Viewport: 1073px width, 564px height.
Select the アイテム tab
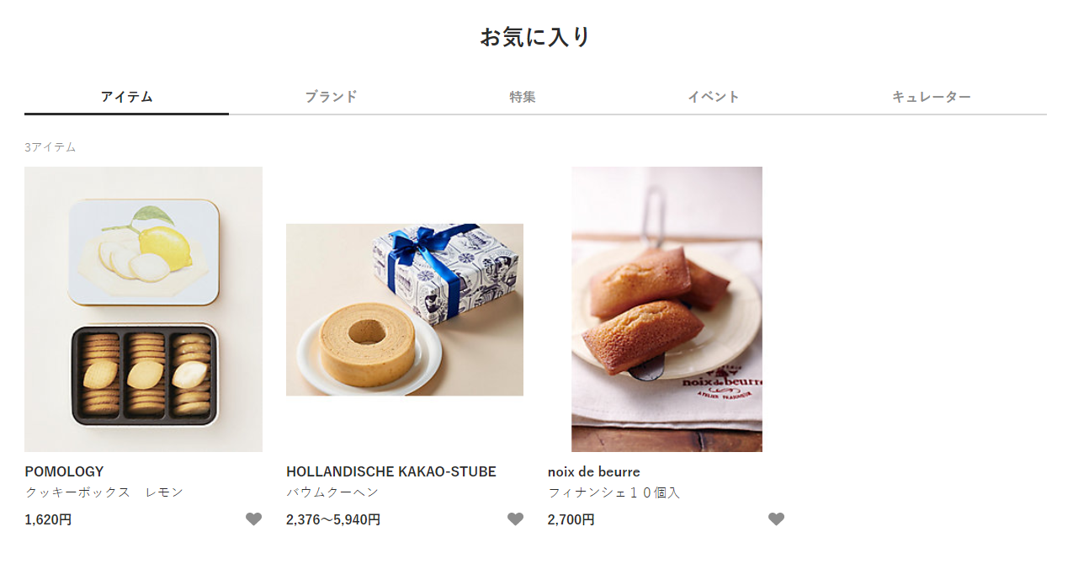pos(126,97)
